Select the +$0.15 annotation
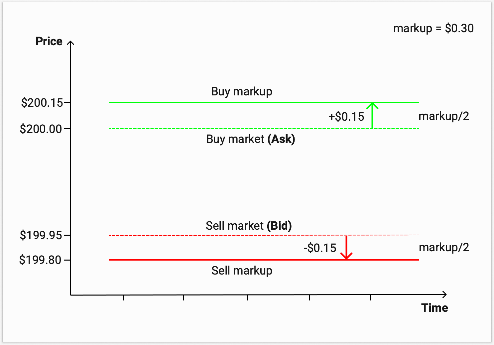The height and width of the screenshot is (345, 494). coord(346,117)
